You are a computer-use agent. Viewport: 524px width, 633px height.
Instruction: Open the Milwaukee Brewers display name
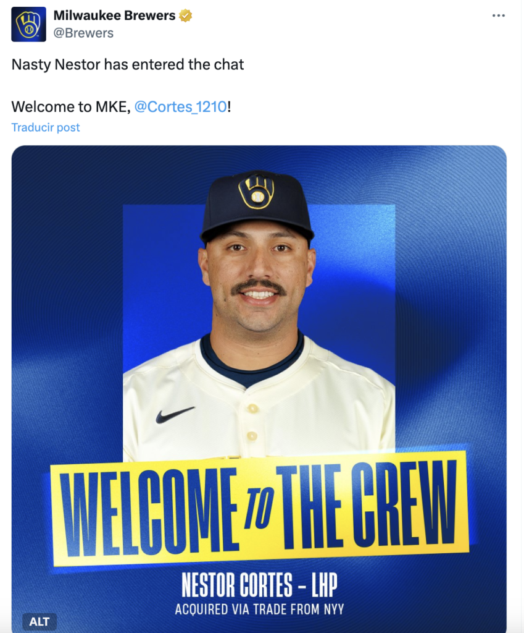[x=114, y=16]
